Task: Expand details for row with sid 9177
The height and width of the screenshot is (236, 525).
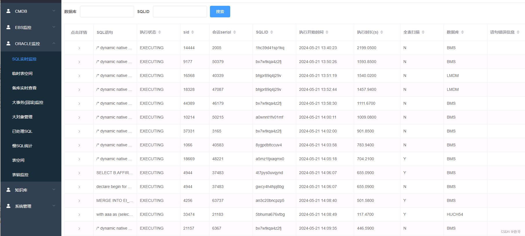Action: pyautogui.click(x=79, y=62)
